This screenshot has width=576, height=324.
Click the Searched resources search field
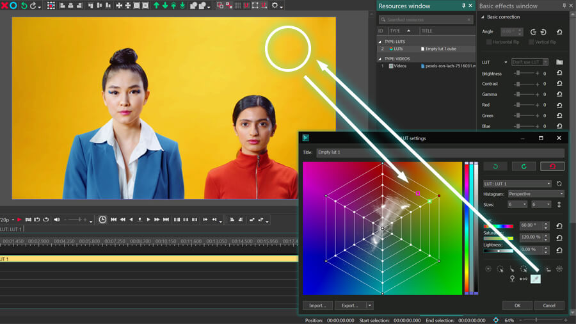click(426, 19)
